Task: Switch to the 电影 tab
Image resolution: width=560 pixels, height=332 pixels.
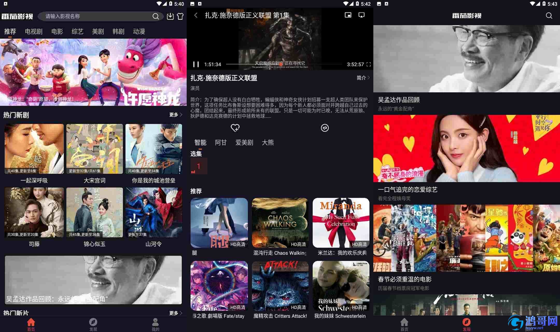Action: [x=57, y=32]
